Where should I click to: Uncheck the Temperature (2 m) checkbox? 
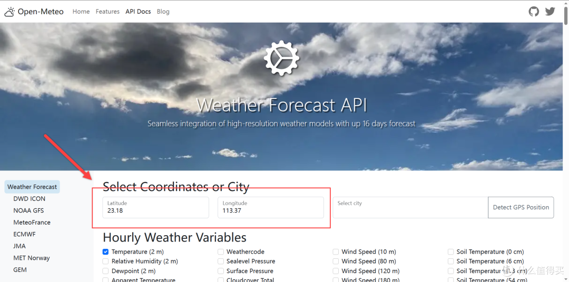[x=106, y=252]
